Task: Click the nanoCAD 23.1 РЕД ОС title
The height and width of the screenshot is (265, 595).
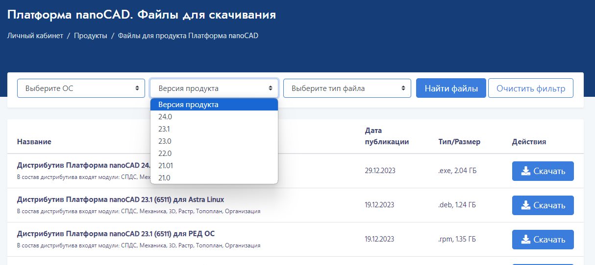Action: pyautogui.click(x=116, y=234)
